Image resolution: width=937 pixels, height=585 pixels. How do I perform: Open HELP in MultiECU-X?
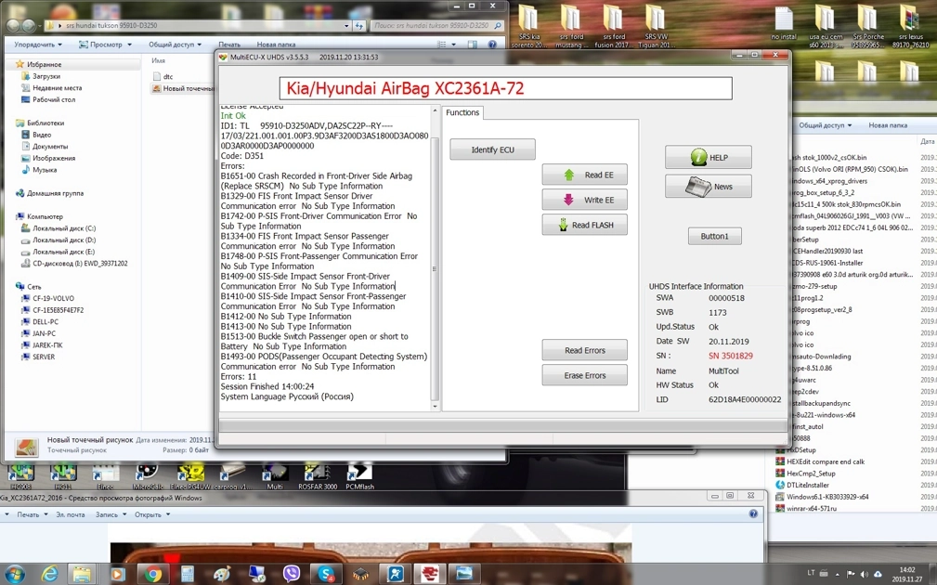[x=709, y=157]
